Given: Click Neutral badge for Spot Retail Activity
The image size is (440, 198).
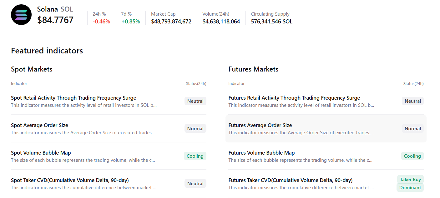Looking at the screenshot, I should (x=195, y=101).
